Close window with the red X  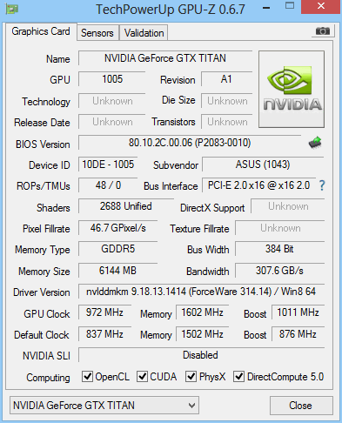click(321, 6)
